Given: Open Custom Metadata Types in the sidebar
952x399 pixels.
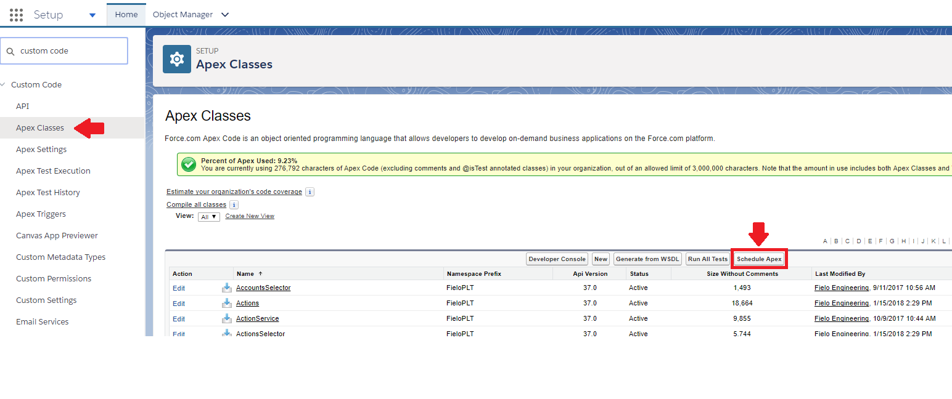Looking at the screenshot, I should tap(60, 257).
